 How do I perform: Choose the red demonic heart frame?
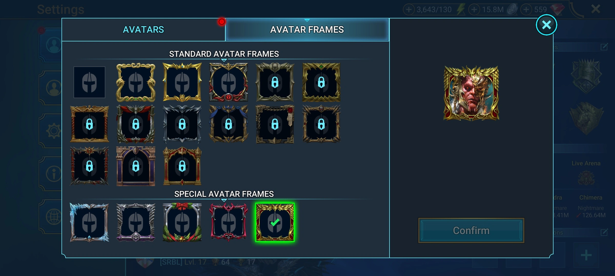229,223
